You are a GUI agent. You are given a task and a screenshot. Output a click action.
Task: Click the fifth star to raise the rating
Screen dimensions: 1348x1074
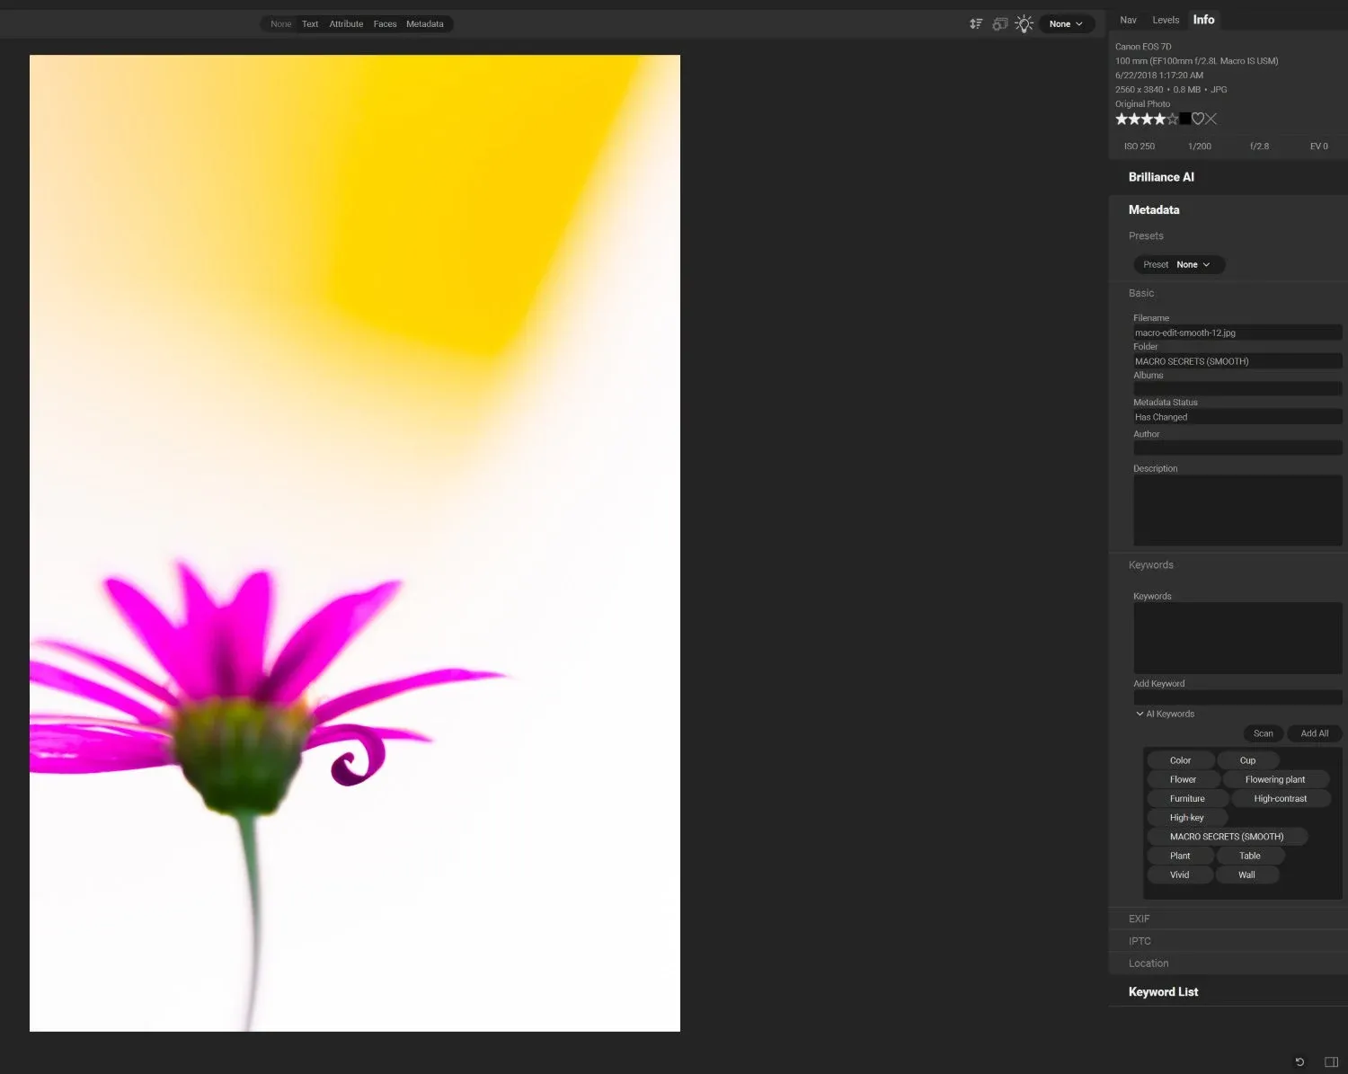pyautogui.click(x=1173, y=119)
